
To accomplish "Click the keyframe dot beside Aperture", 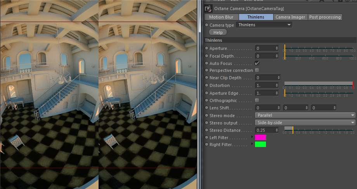I will pos(206,48).
